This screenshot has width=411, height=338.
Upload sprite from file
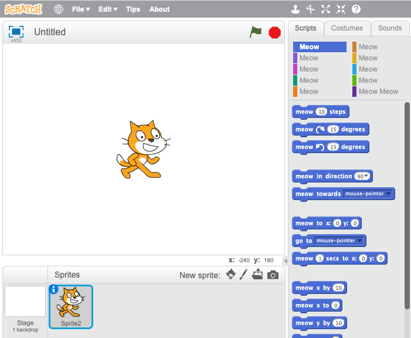coord(257,274)
